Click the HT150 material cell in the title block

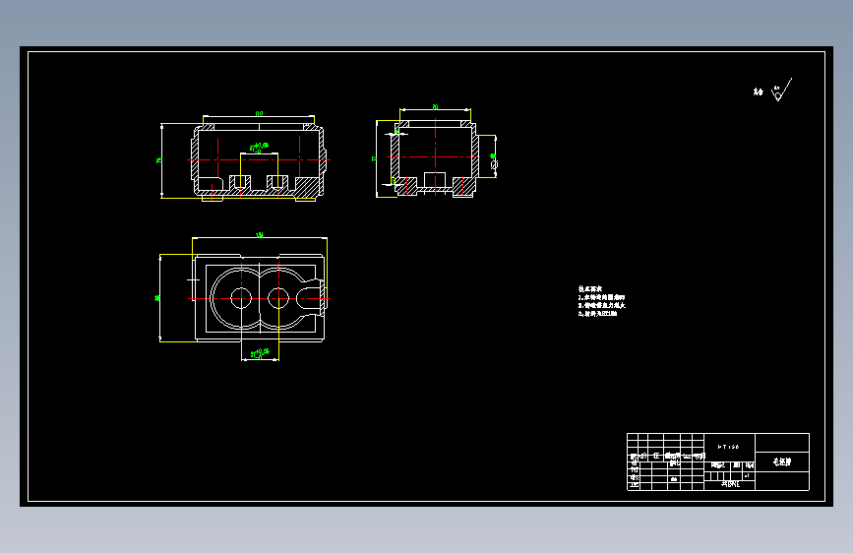pyautogui.click(x=729, y=447)
